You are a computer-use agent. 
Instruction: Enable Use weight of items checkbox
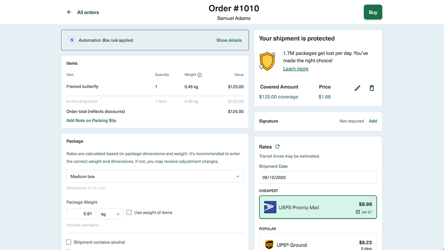(129, 212)
